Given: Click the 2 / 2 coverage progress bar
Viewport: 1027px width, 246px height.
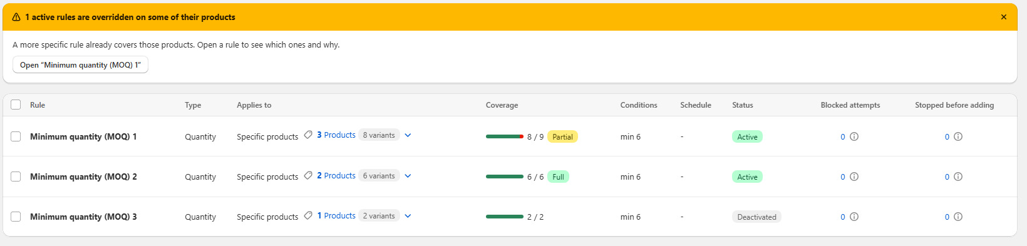Looking at the screenshot, I should coord(505,217).
